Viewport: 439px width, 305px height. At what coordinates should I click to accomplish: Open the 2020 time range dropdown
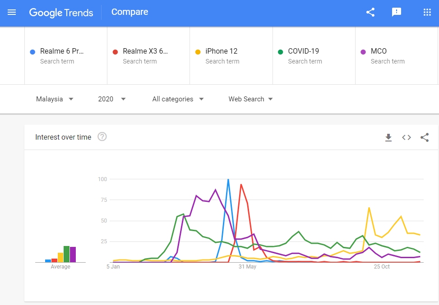click(x=112, y=99)
